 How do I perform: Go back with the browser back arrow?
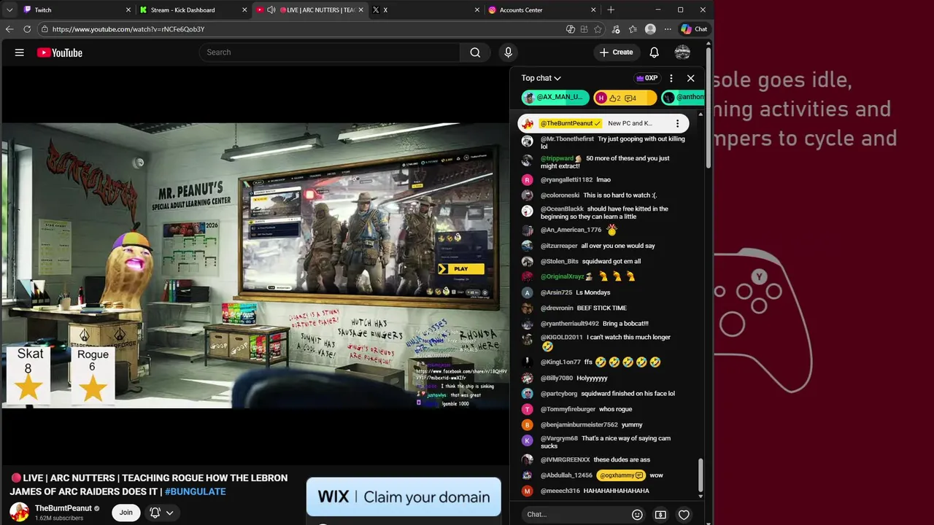click(9, 29)
